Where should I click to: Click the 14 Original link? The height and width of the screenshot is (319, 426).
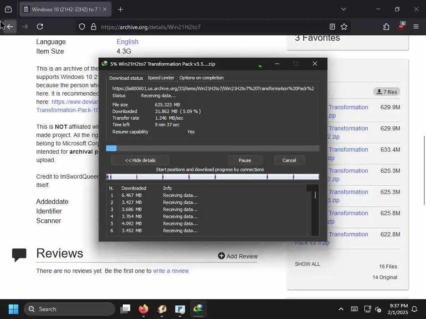(385, 277)
